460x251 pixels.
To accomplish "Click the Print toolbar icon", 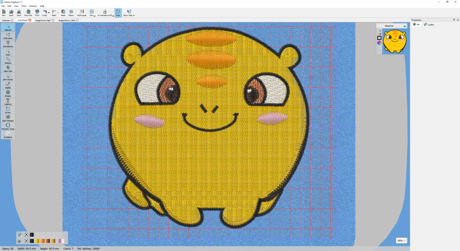I will click(x=37, y=13).
